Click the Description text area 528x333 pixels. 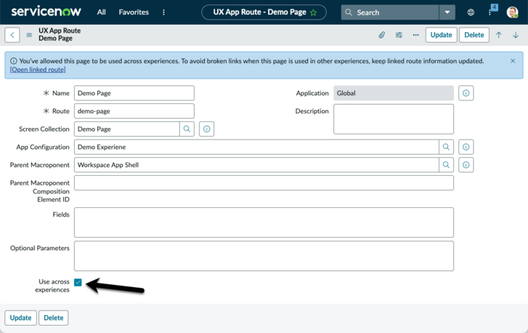tap(394, 119)
